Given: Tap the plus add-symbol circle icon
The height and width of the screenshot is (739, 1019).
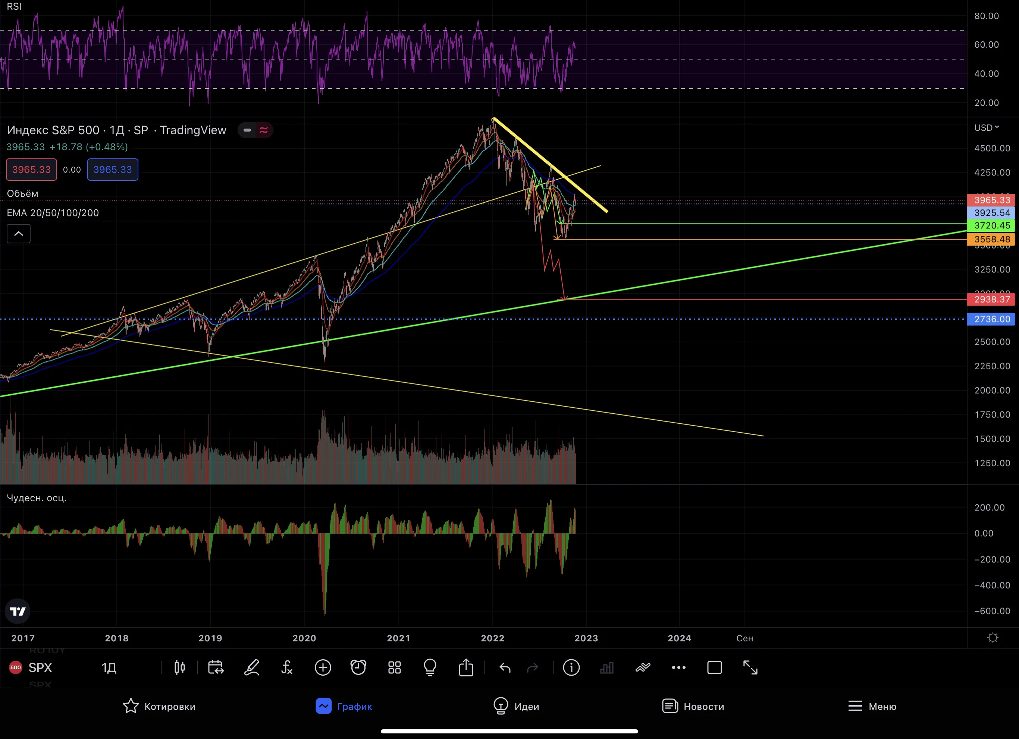Looking at the screenshot, I should click(323, 667).
